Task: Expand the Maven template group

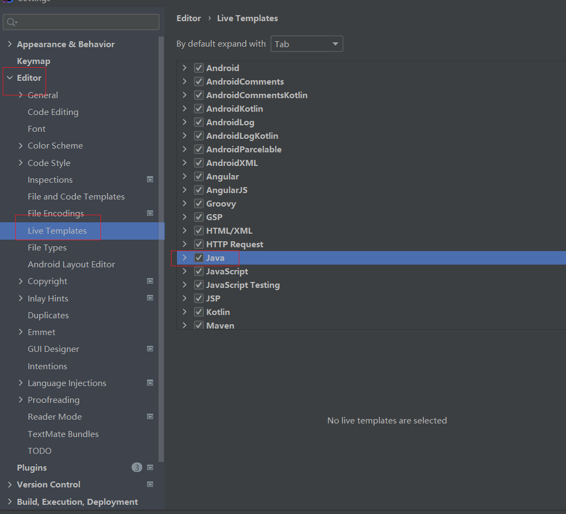Action: pyautogui.click(x=185, y=325)
